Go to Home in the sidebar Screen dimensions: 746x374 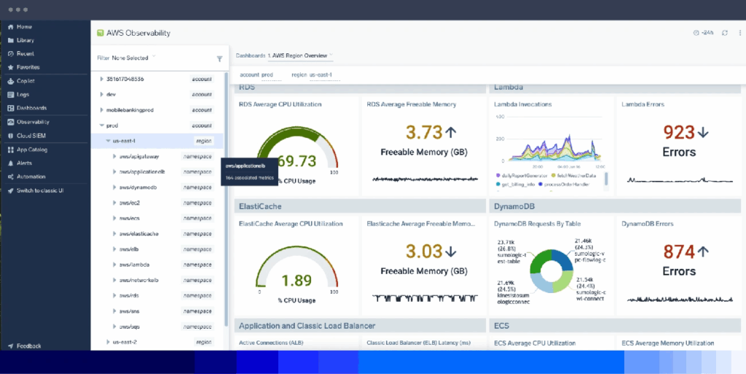click(x=24, y=27)
